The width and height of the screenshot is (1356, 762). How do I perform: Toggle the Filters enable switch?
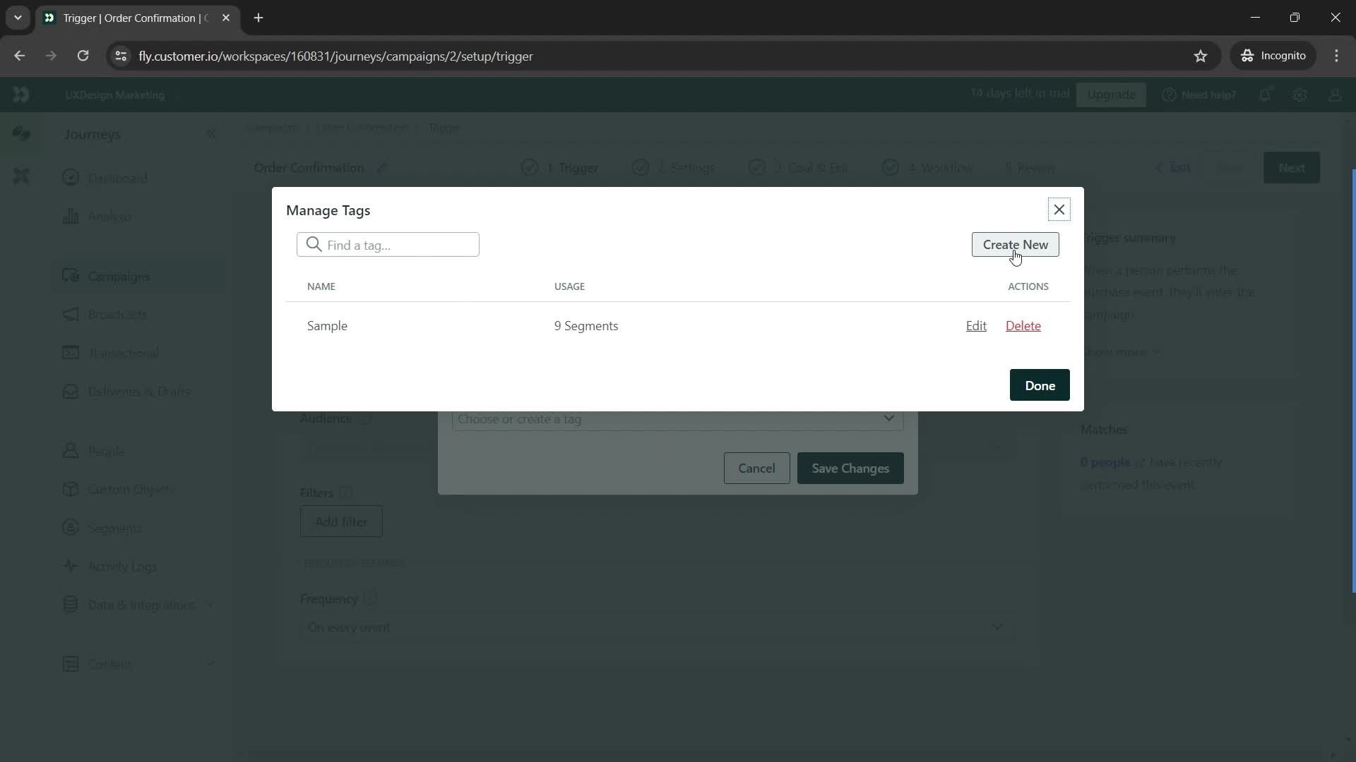point(345,492)
